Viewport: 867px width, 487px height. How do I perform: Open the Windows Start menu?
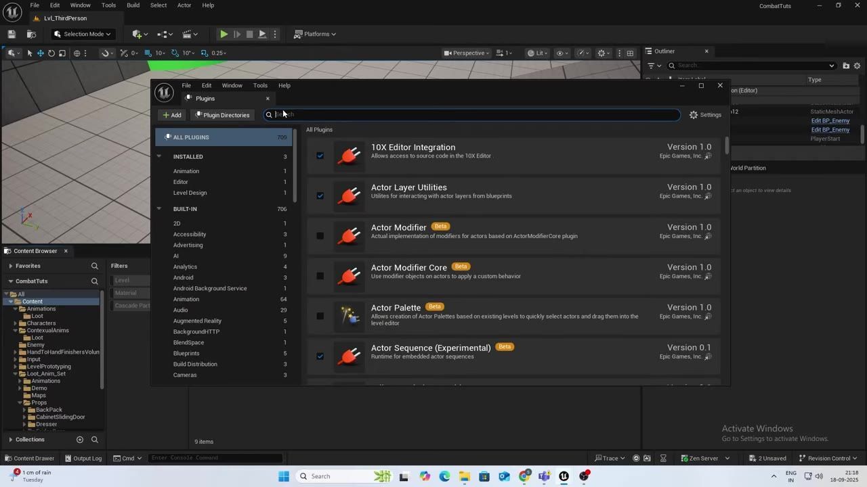tap(284, 476)
